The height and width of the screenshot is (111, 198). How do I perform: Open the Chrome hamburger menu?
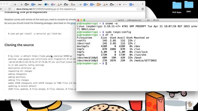(x=143, y=9)
